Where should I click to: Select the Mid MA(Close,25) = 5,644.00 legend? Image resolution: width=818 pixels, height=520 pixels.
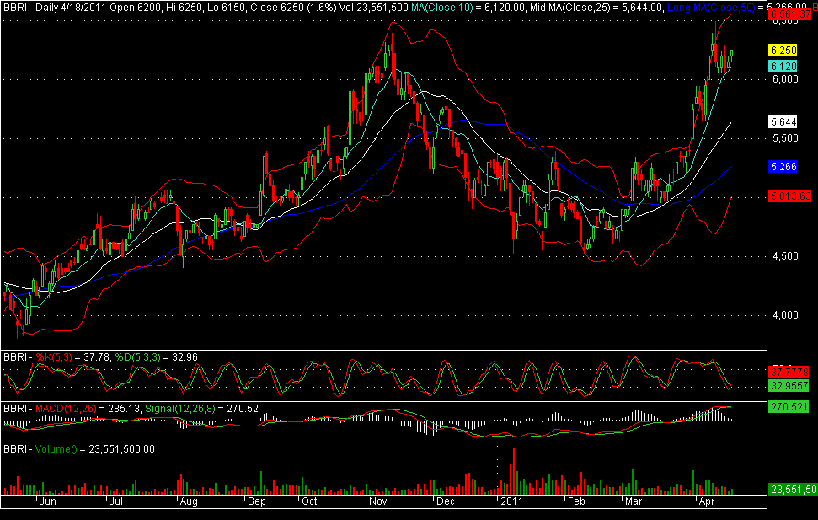point(597,8)
